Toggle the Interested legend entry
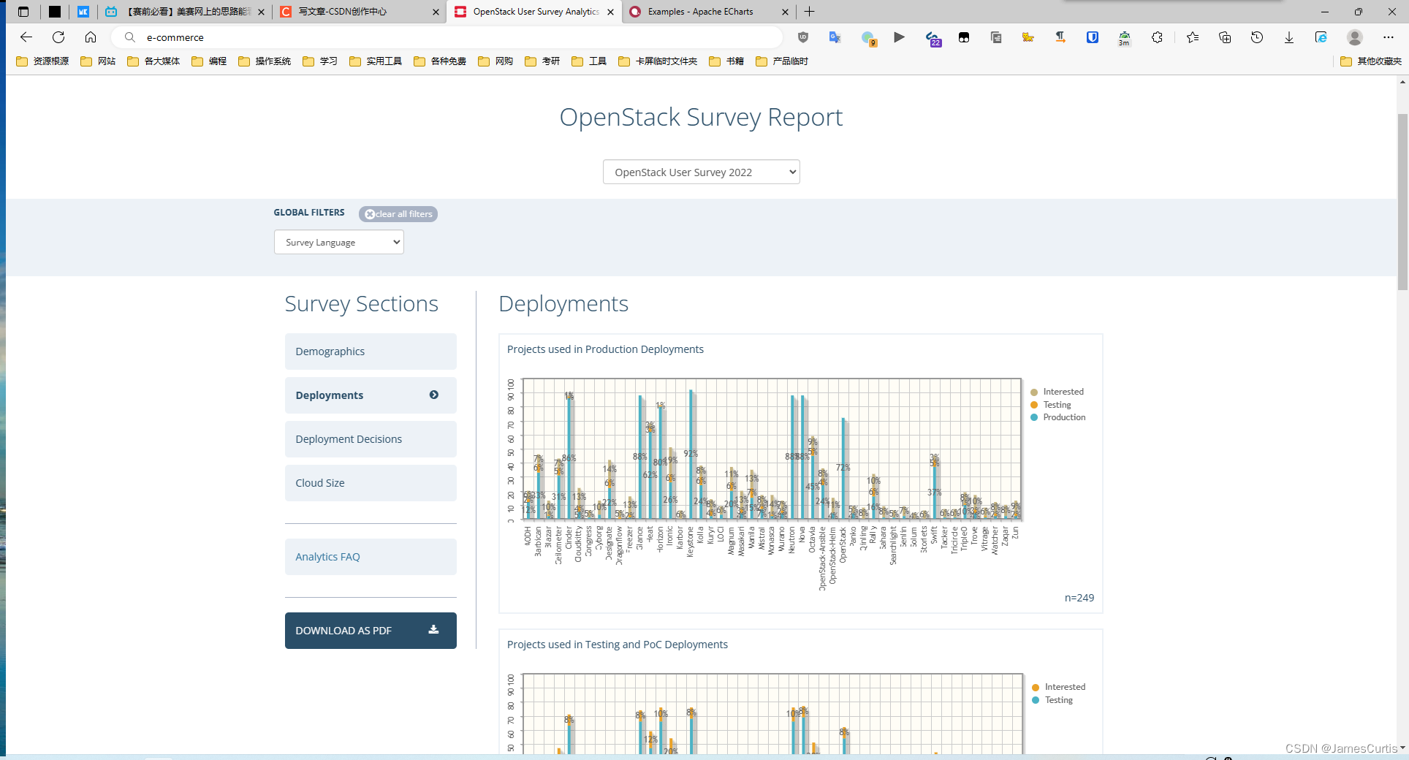The width and height of the screenshot is (1409, 760). pos(1057,392)
